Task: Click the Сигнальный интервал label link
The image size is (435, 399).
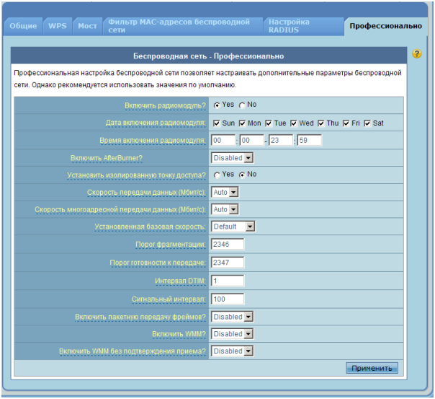Action: pyautogui.click(x=169, y=299)
